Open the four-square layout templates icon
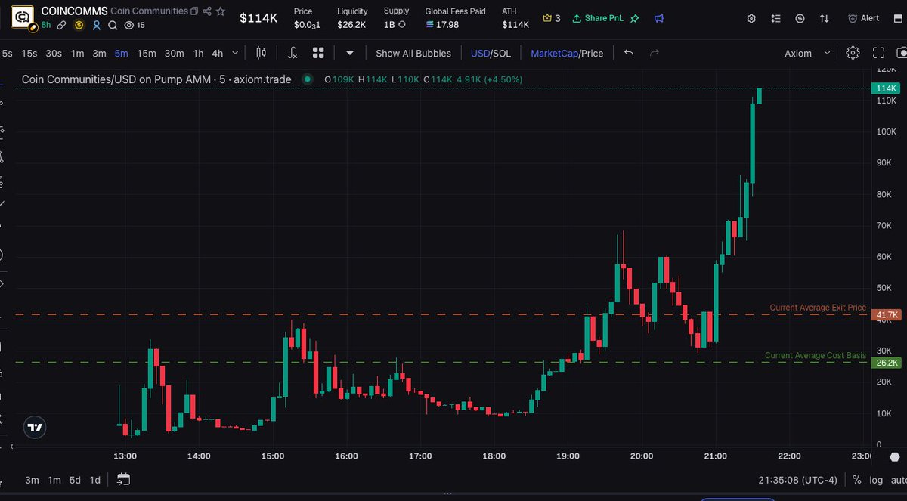Image resolution: width=907 pixels, height=501 pixels. [318, 53]
